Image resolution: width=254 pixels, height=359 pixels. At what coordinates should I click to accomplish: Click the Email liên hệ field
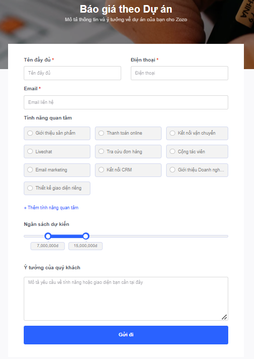pos(126,102)
